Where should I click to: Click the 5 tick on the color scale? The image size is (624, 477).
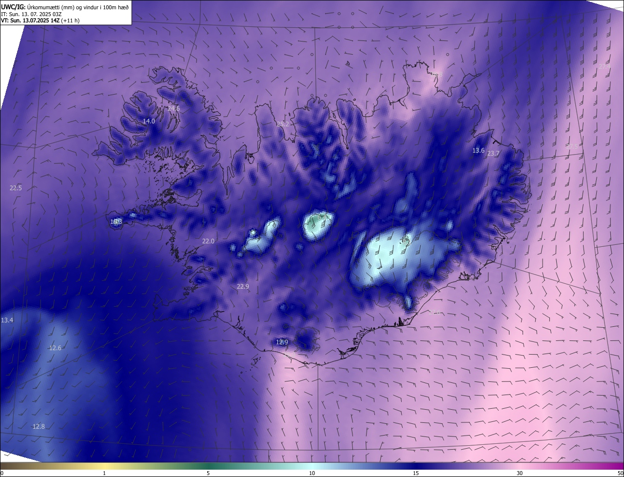point(208,473)
